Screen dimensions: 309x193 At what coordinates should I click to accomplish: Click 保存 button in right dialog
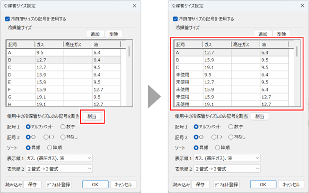pyautogui.click(x=200, y=185)
